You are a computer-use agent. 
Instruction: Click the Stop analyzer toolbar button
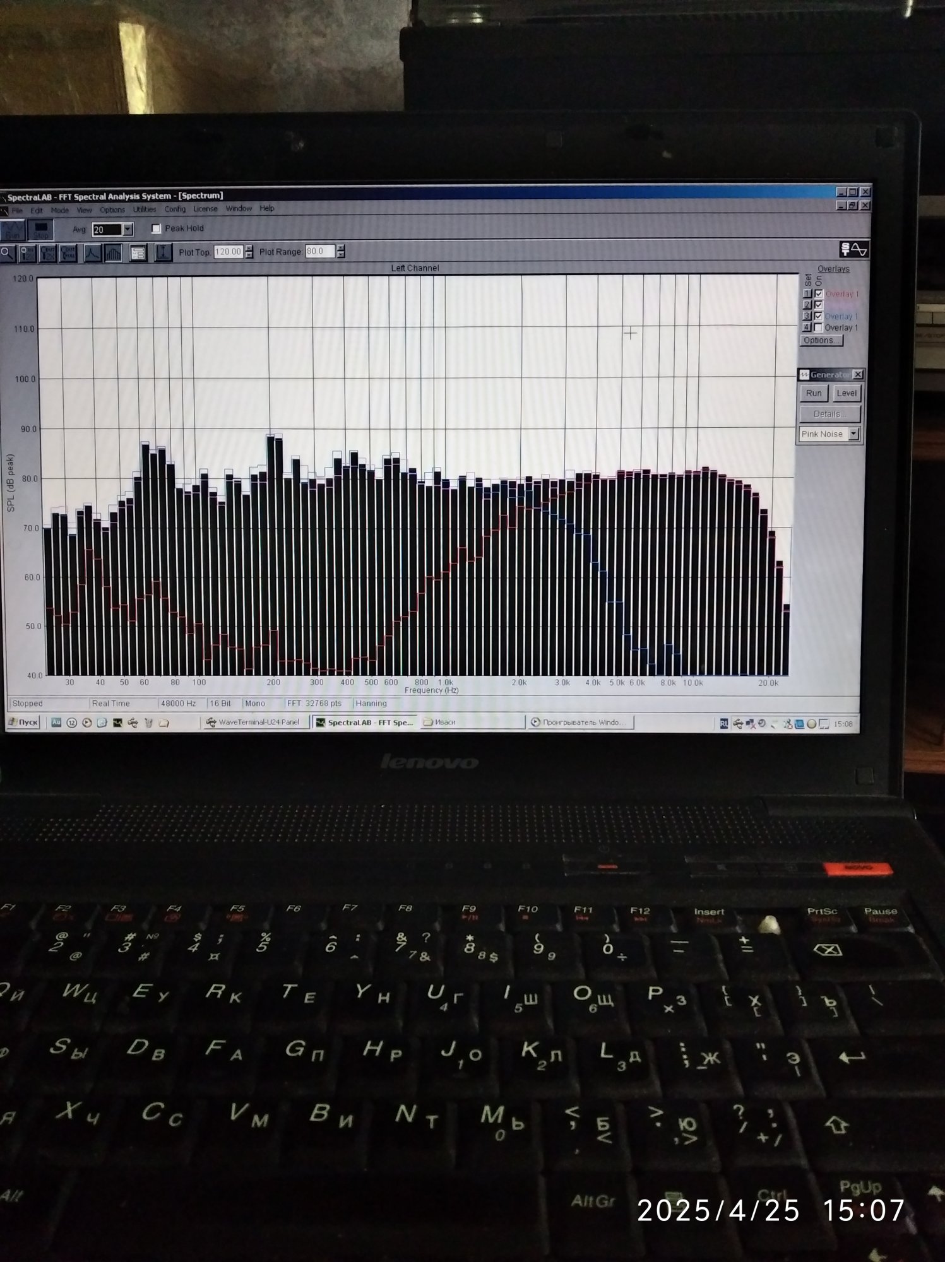tap(40, 230)
